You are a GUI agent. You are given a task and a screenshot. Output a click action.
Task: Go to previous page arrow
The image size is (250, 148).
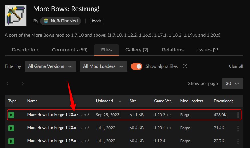point(7,83)
